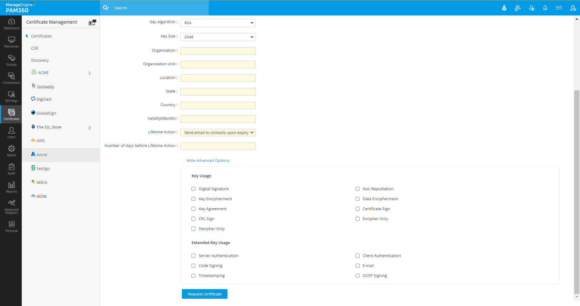Click the pin icon beside Certificates

point(27,36)
